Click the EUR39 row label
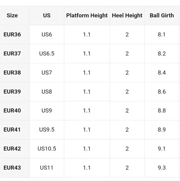 point(12,92)
